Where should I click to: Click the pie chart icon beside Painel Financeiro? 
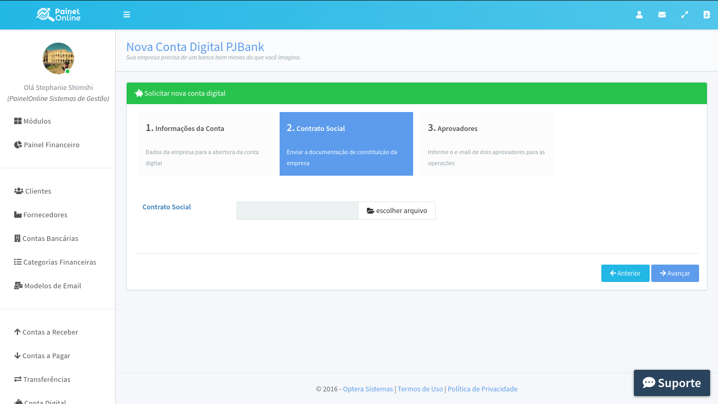[18, 145]
